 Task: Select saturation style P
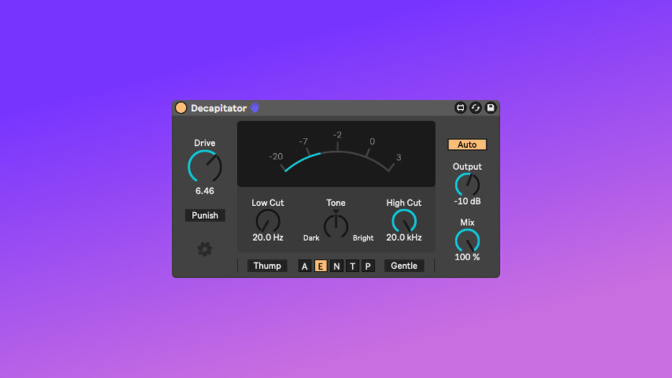coord(368,266)
